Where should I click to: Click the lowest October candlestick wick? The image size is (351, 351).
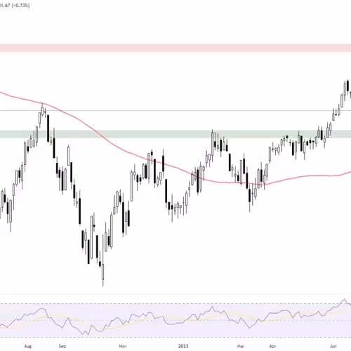[x=102, y=275]
